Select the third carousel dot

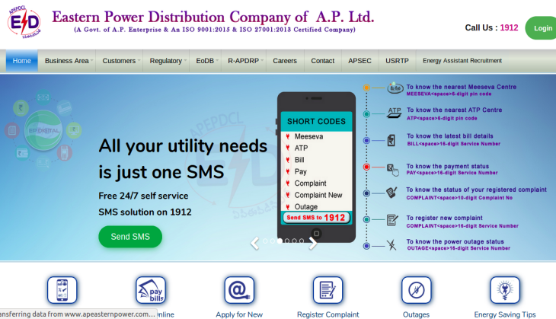tap(280, 241)
